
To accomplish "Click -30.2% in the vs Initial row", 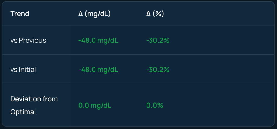I will (x=158, y=70).
